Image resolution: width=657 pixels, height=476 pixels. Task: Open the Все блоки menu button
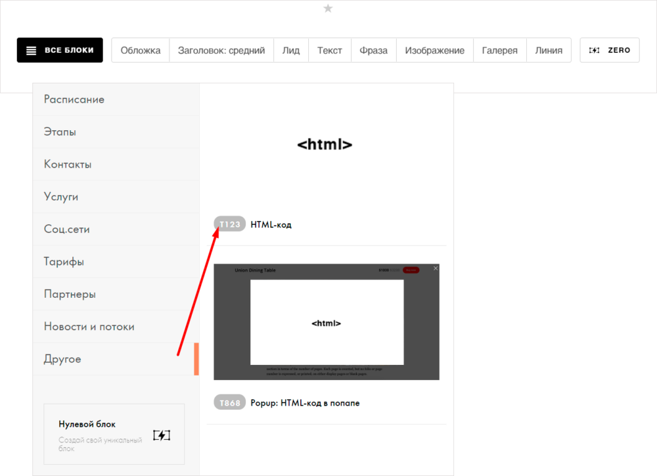(60, 50)
